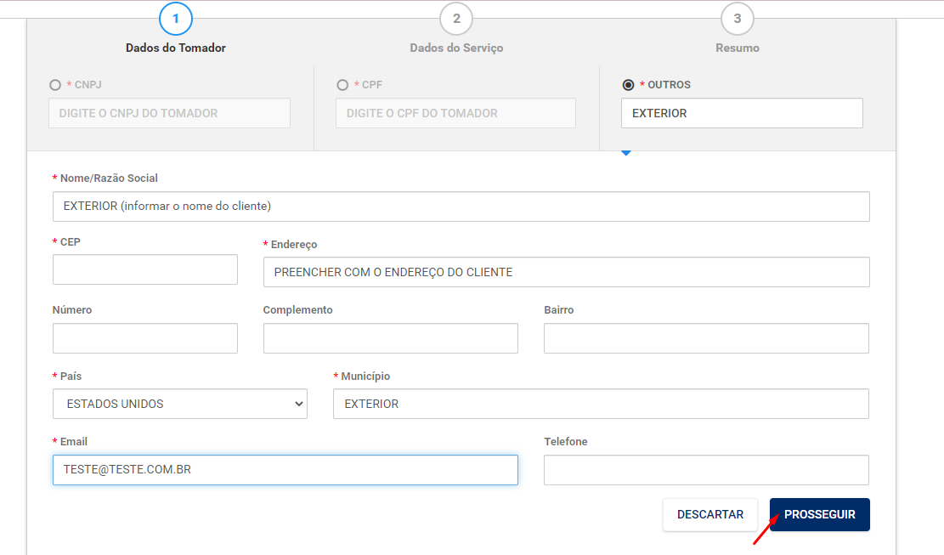Click the PROSSEGUIR button

pos(819,515)
